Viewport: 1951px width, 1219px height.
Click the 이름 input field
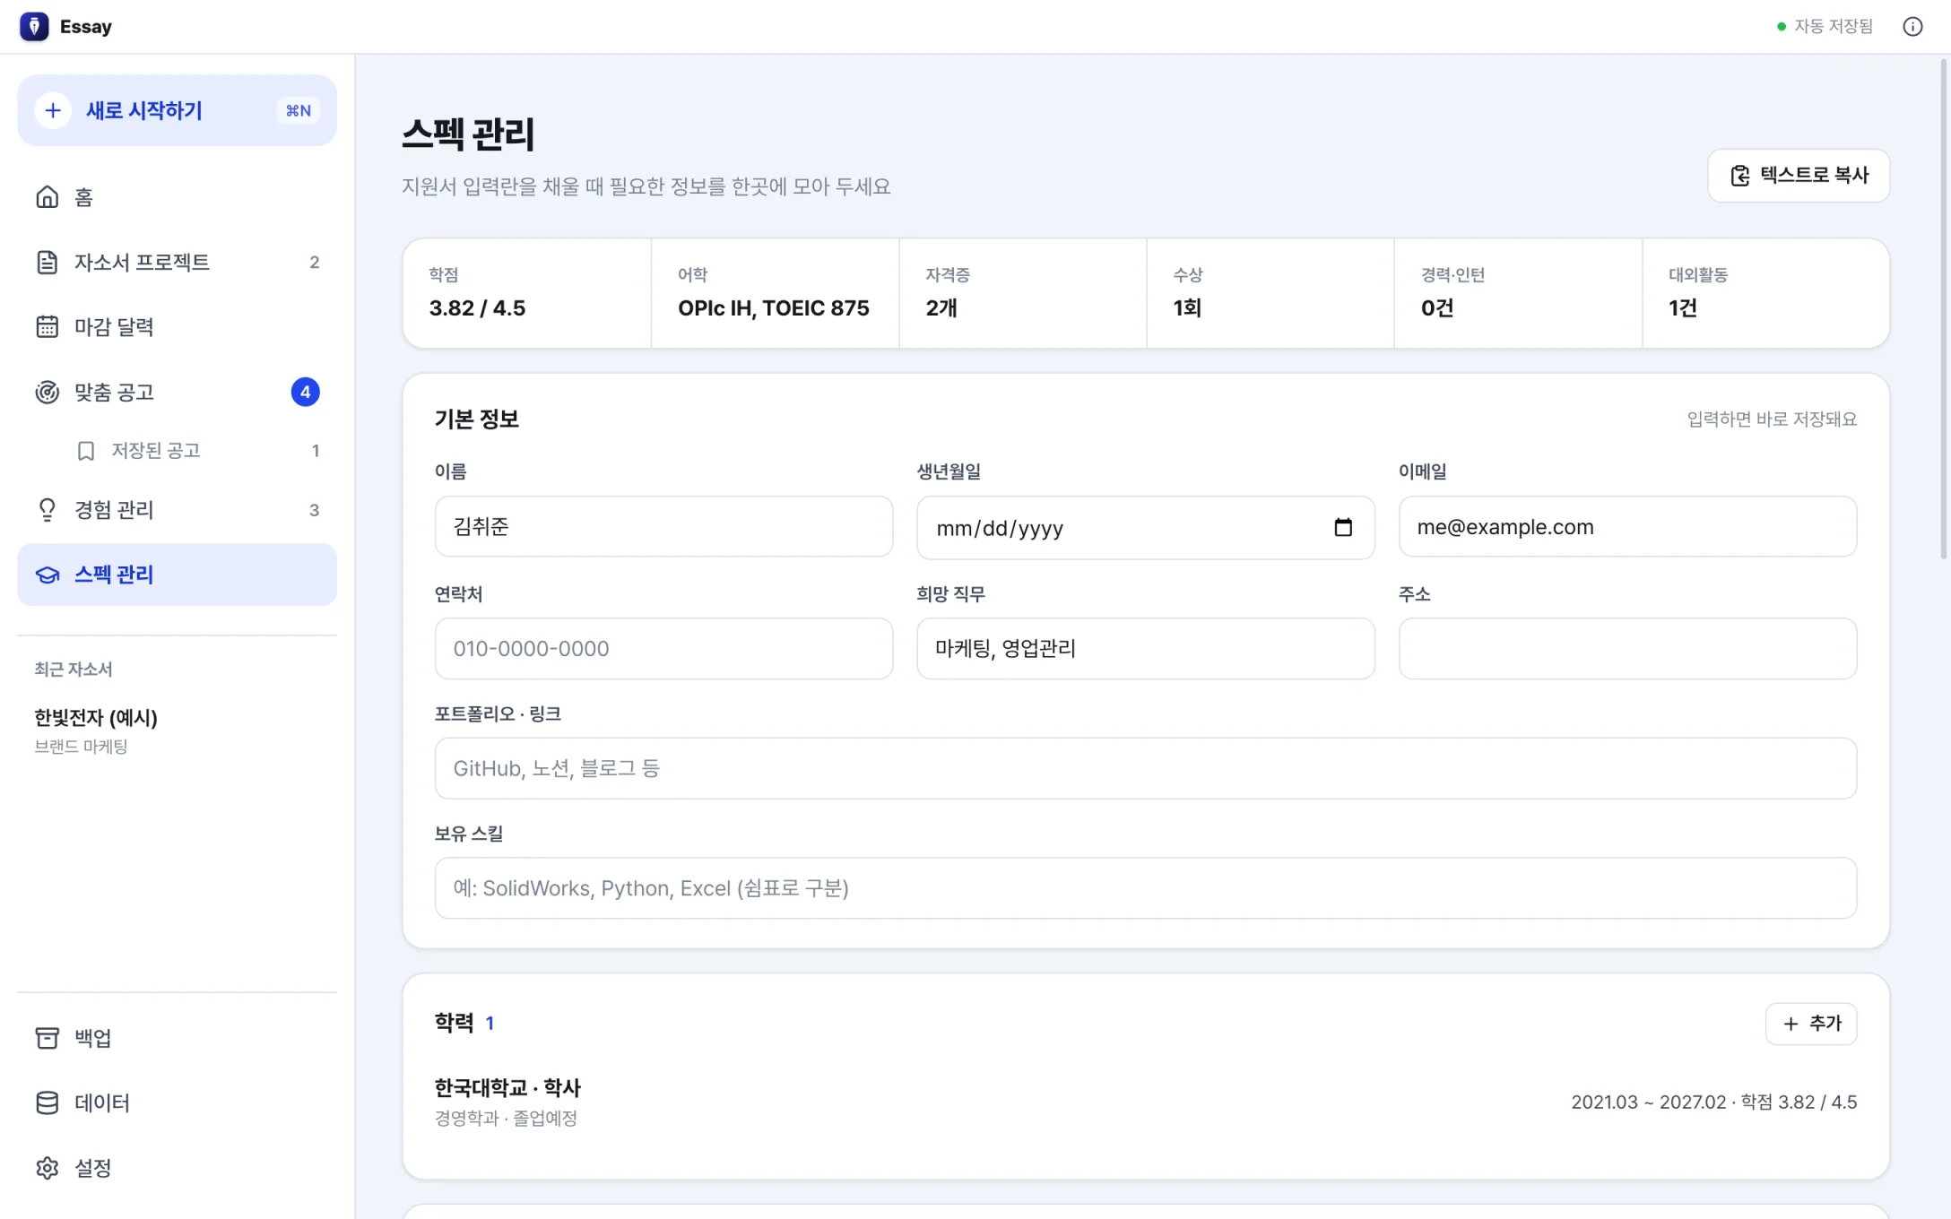663,526
